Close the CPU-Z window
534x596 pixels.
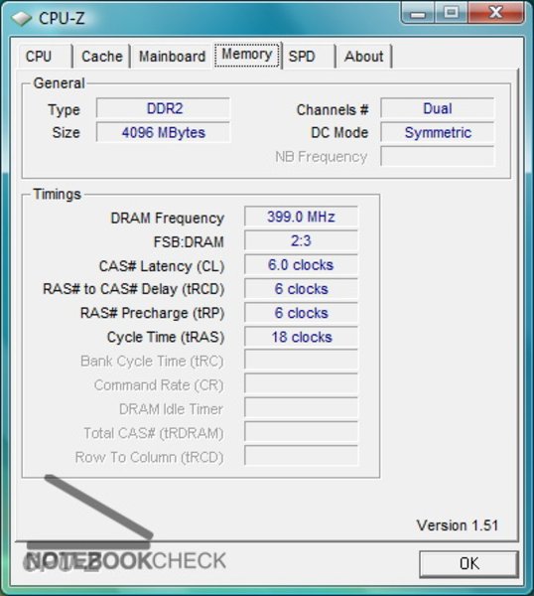coord(495,13)
